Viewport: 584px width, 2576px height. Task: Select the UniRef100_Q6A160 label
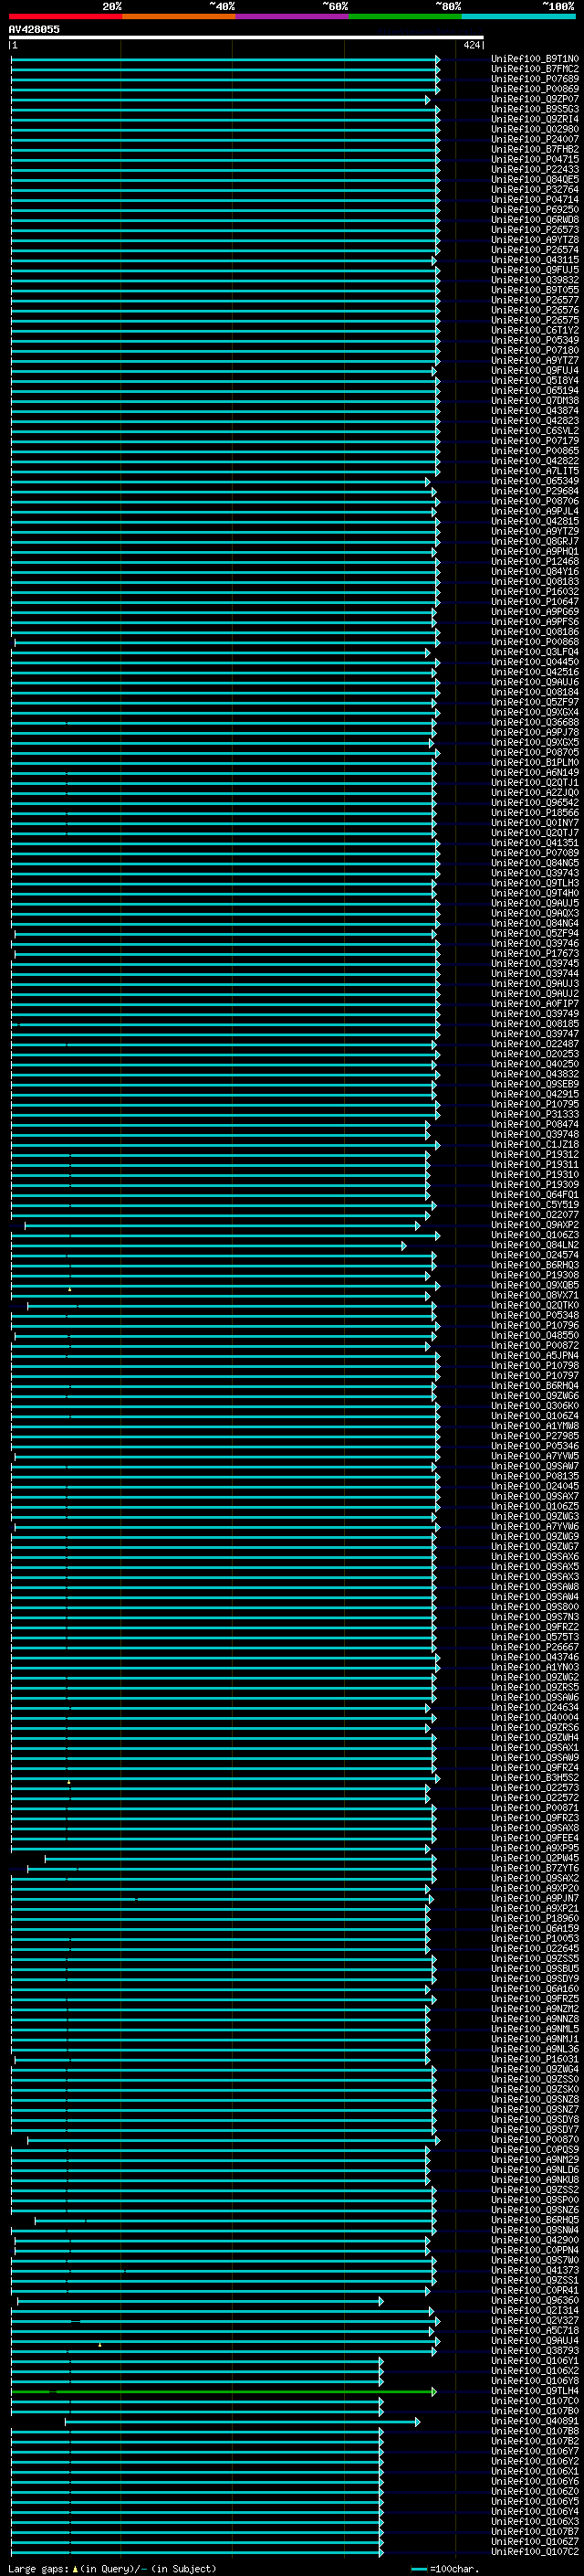534,1989
